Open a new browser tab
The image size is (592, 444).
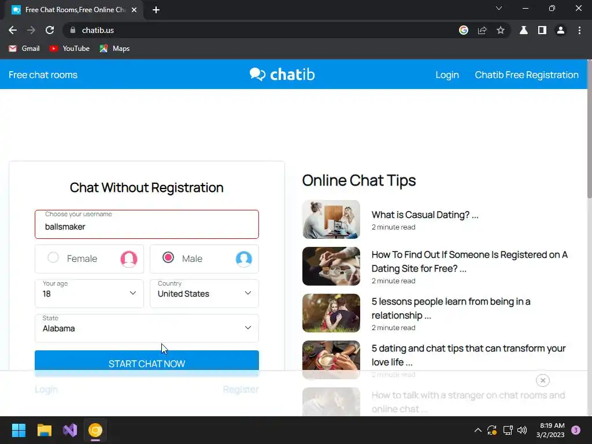[156, 10]
